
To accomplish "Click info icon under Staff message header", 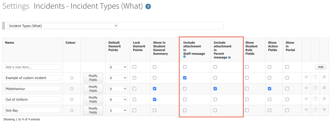I will pyautogui.click(x=184, y=57).
